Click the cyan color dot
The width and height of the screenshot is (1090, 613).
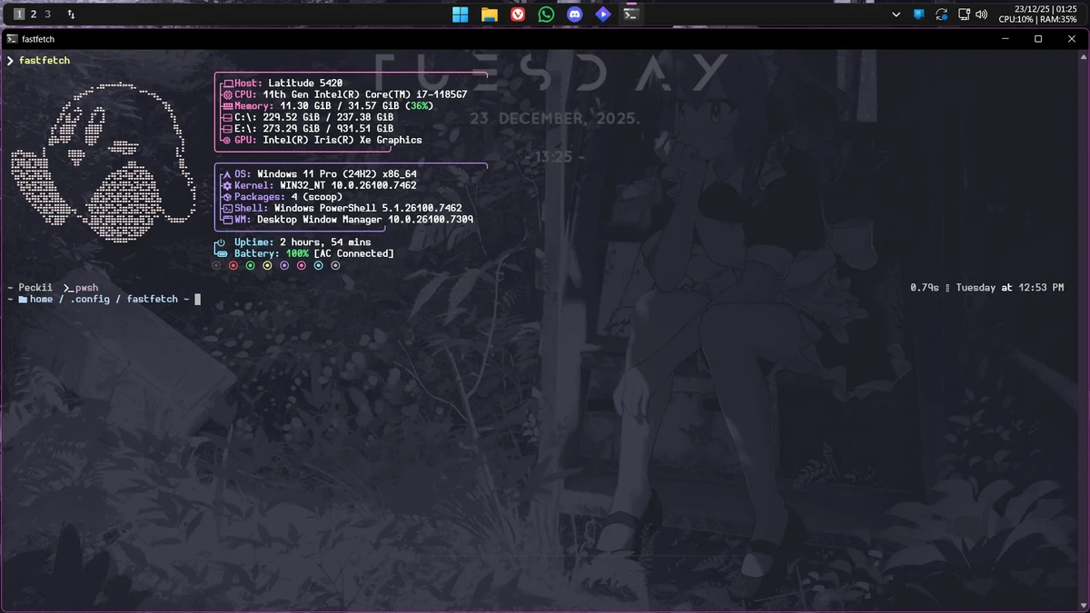pos(318,266)
